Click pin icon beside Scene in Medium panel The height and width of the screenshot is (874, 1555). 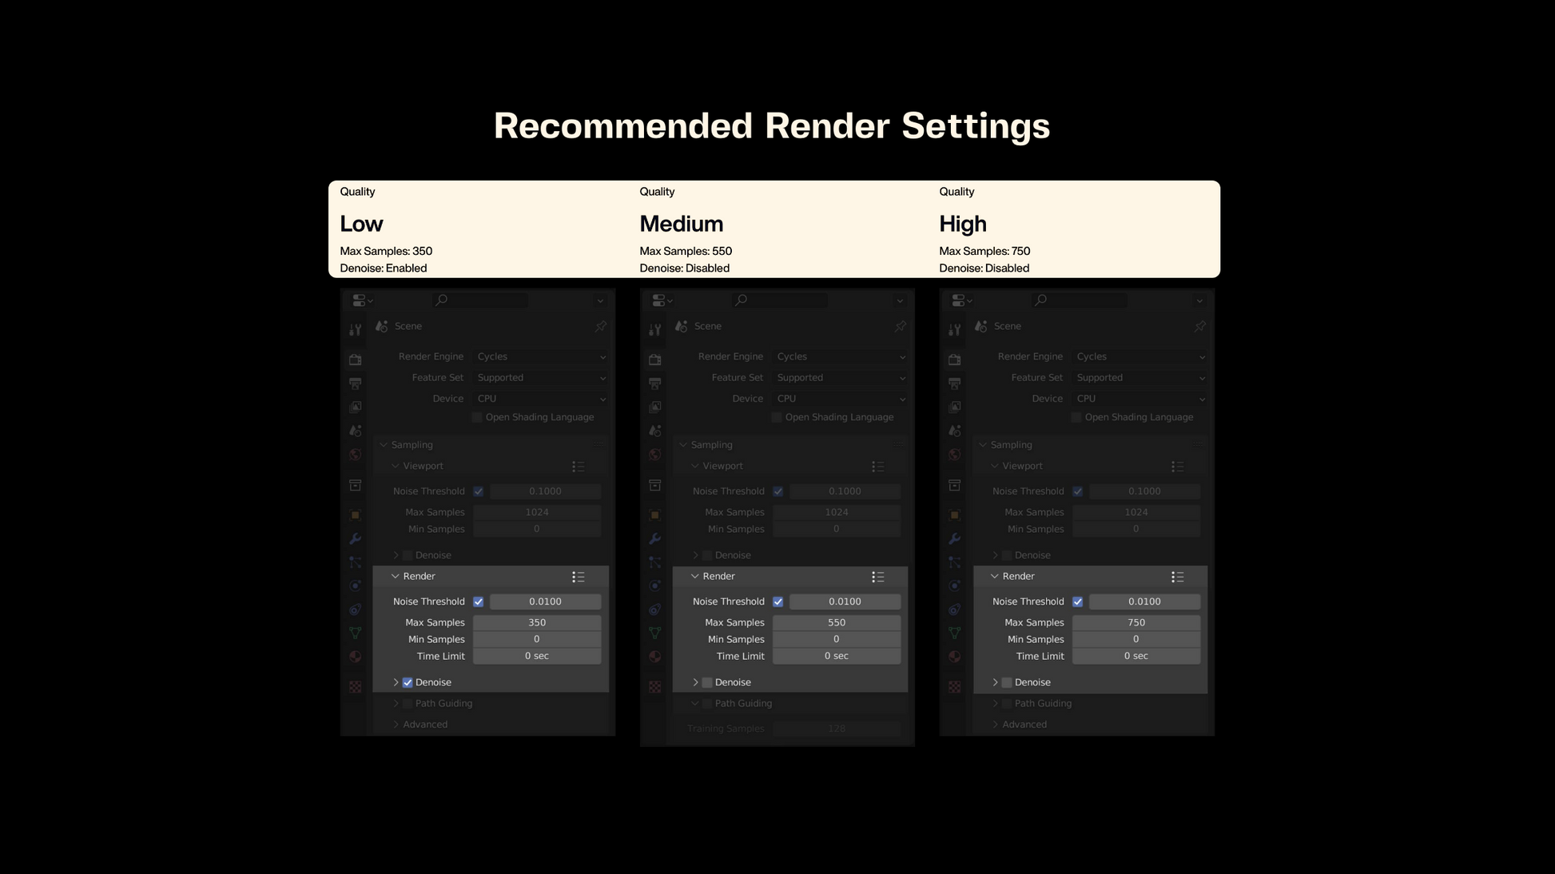[900, 326]
